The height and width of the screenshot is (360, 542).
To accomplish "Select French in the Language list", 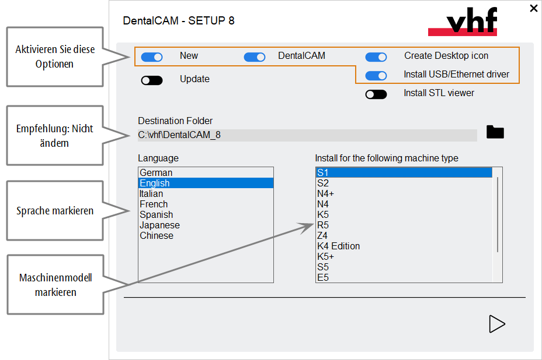I will click(x=206, y=204).
